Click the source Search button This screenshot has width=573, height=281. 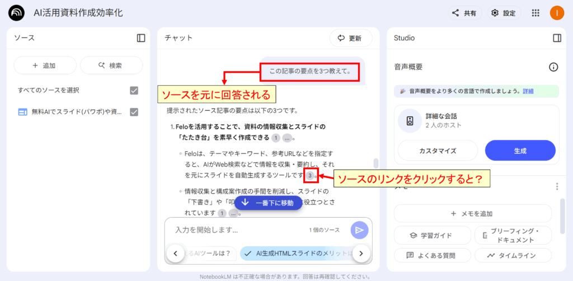[x=111, y=65]
